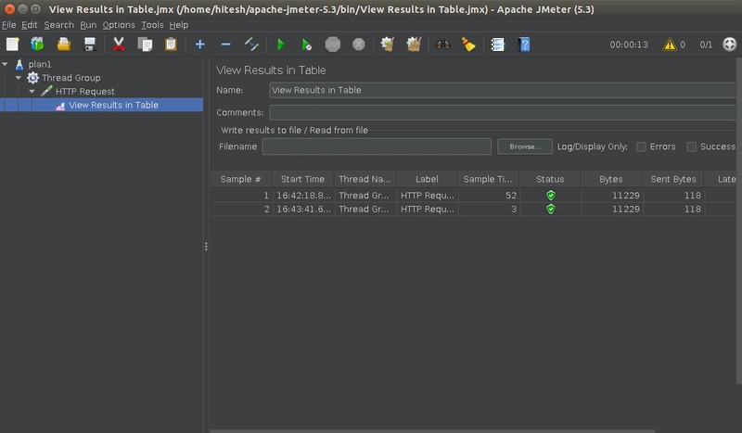Sort by Bytes column header
This screenshot has height=433, width=742.
tap(611, 179)
